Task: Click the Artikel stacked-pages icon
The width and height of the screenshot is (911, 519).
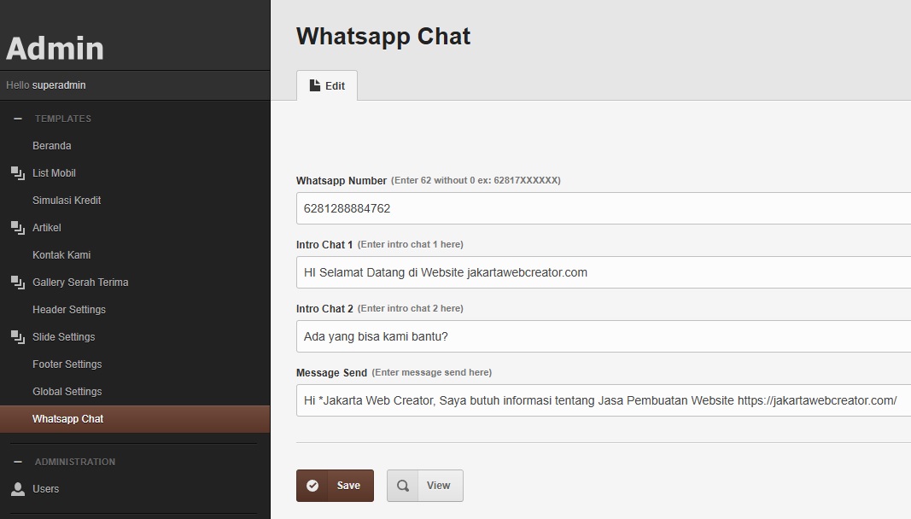Action: click(x=17, y=228)
